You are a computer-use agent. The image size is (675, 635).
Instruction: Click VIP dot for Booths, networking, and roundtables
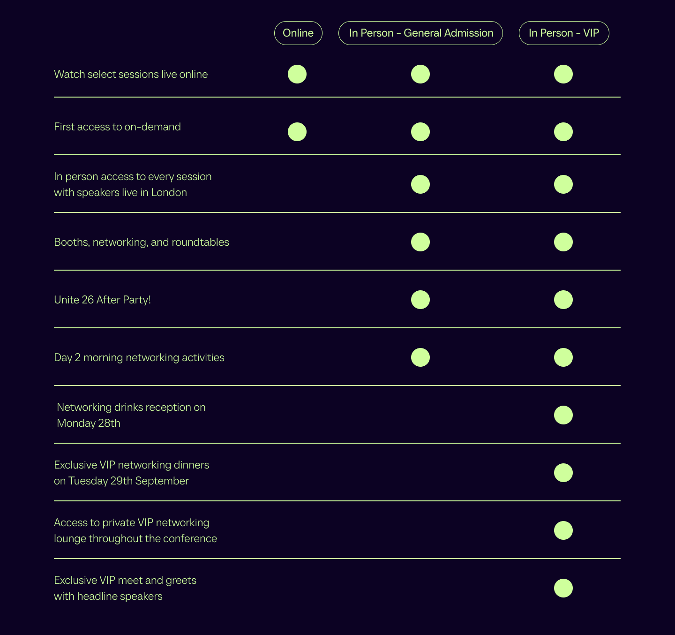[563, 242]
